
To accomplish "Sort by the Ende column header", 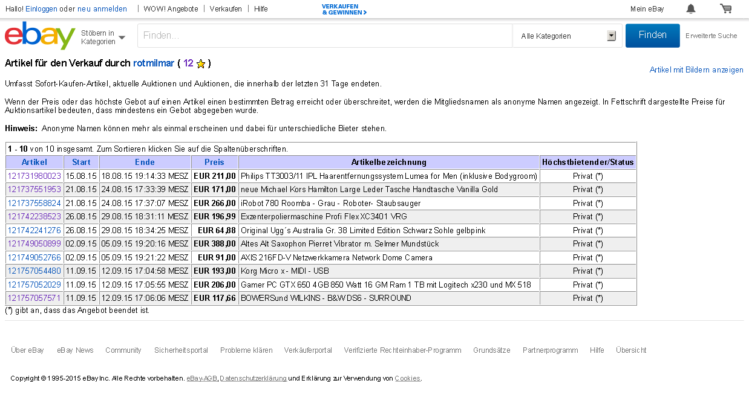I will click(x=145, y=162).
